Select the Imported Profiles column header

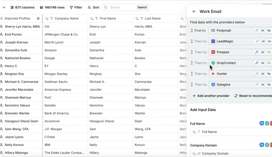tap(21, 18)
